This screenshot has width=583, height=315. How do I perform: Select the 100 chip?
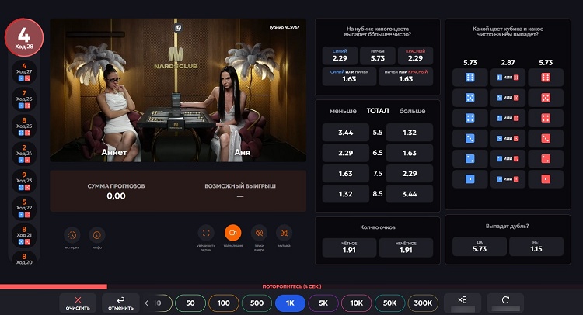point(223,303)
